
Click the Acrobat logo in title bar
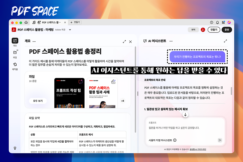point(14,30)
